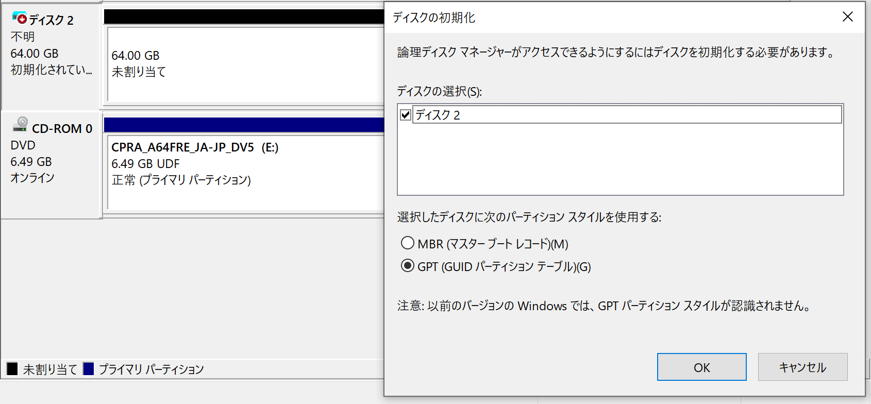Click the 未割り当て legend label text
The width and height of the screenshot is (871, 404).
50,369
